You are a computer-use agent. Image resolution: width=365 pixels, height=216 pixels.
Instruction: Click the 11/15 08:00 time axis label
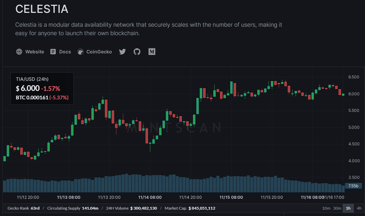pos(231,197)
